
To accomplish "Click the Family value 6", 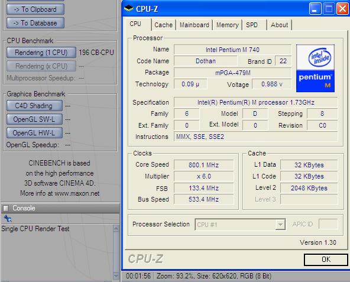I will pyautogui.click(x=187, y=114).
